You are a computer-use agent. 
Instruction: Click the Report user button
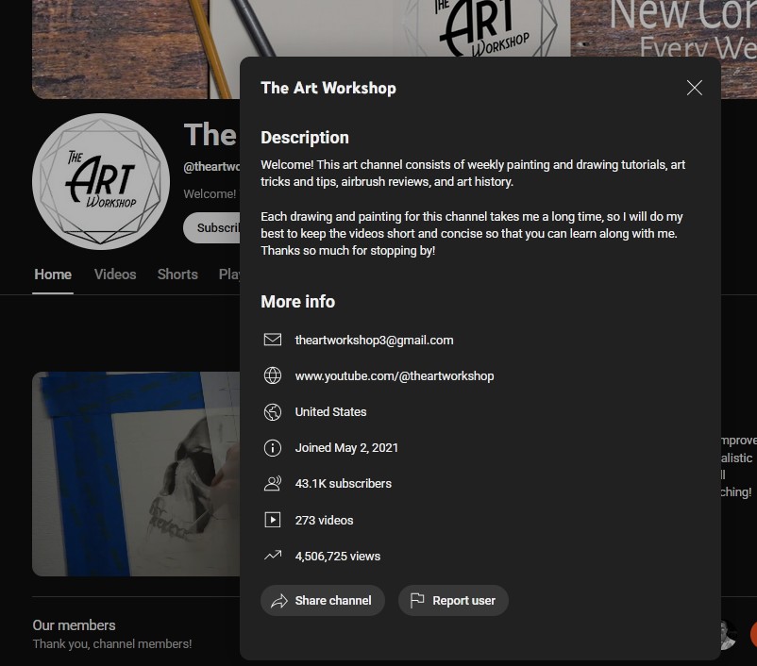453,600
